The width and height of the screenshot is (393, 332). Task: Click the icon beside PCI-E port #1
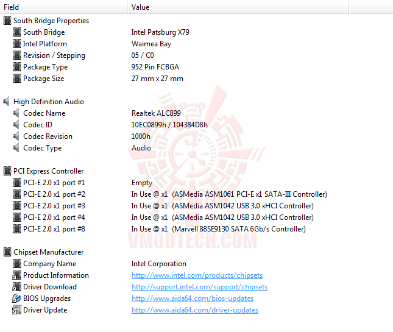pos(17,182)
